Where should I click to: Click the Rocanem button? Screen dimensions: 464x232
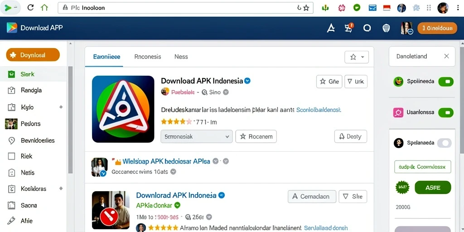coord(256,136)
